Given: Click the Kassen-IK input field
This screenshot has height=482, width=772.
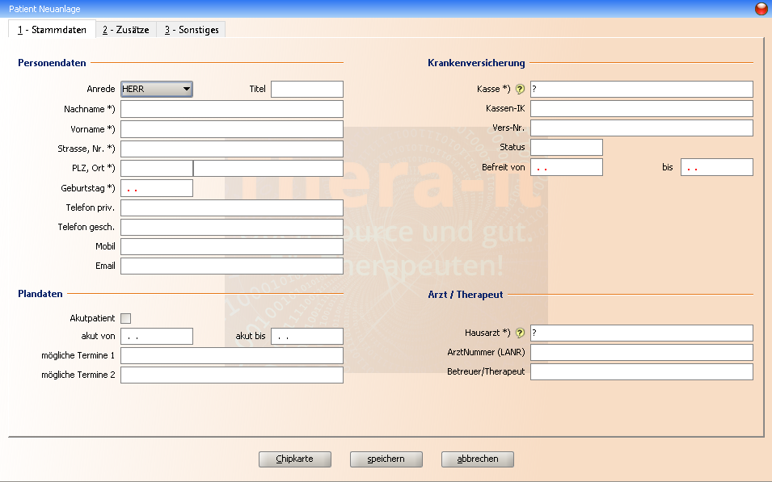Looking at the screenshot, I should point(641,109).
